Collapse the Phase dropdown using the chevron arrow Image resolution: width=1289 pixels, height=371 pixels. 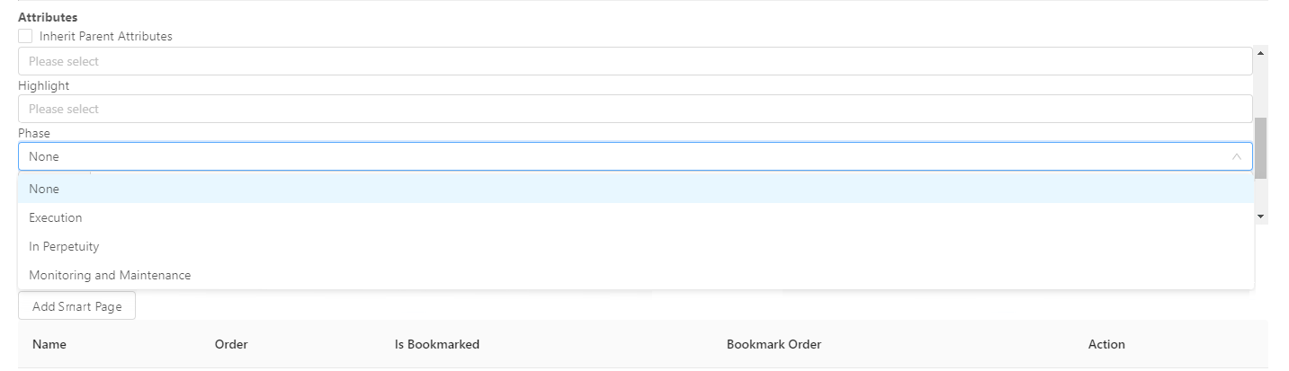pyautogui.click(x=1236, y=156)
